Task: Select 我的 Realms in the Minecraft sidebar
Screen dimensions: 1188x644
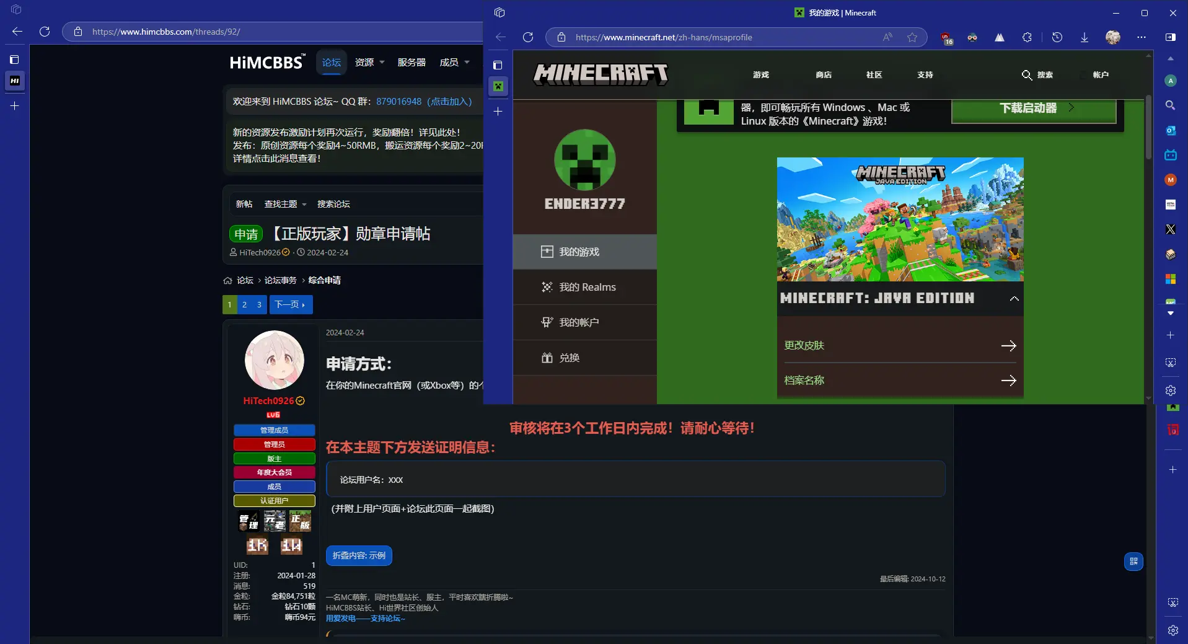Action: (586, 287)
